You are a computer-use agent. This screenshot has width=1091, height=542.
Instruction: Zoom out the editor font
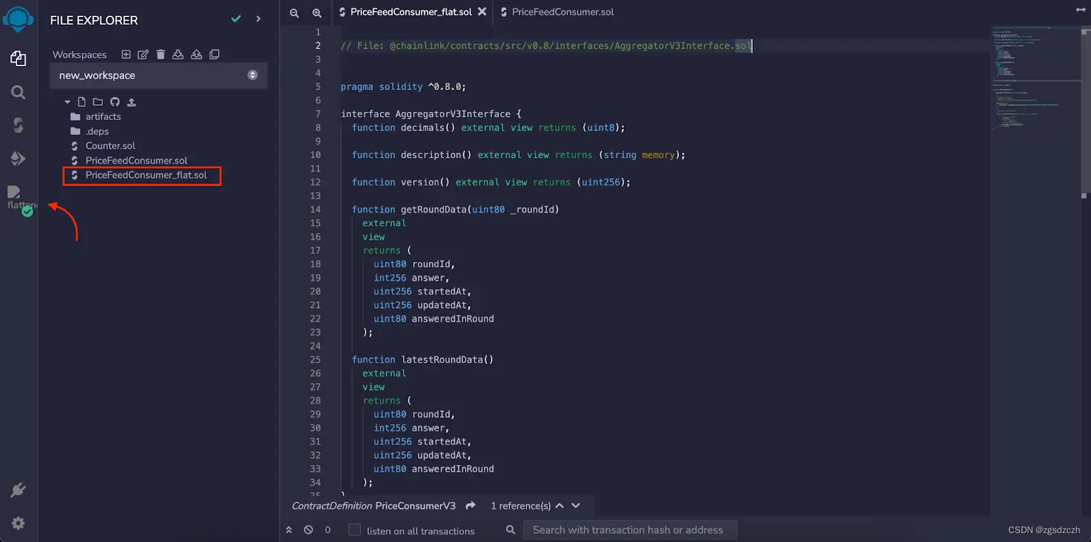(x=295, y=13)
